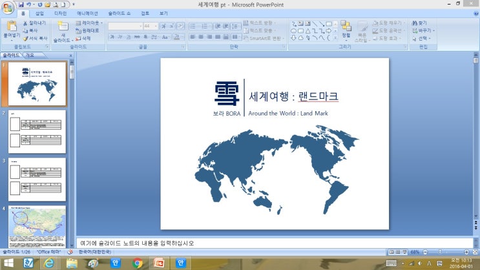Redo action in Quick Access toolbar
Image resolution: width=480 pixels, height=270 pixels.
(40, 5)
